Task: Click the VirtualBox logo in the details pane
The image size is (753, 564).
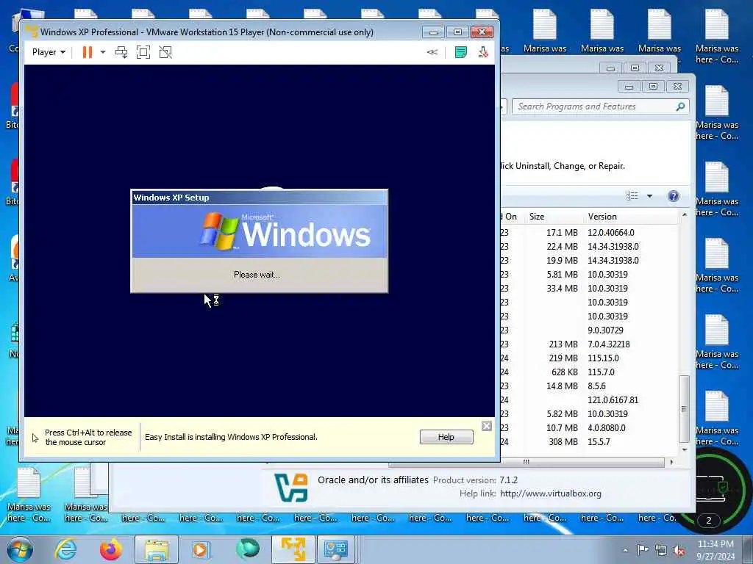Action: [290, 487]
